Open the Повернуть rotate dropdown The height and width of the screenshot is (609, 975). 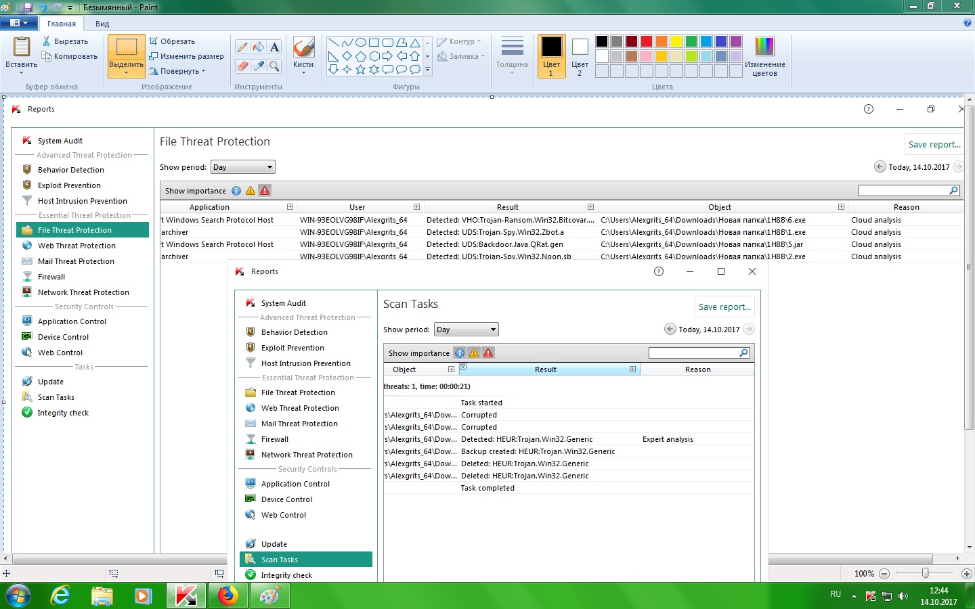[x=177, y=71]
